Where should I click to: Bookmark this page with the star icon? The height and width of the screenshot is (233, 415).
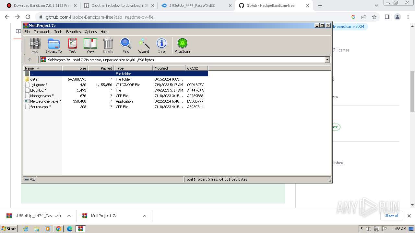(374, 17)
